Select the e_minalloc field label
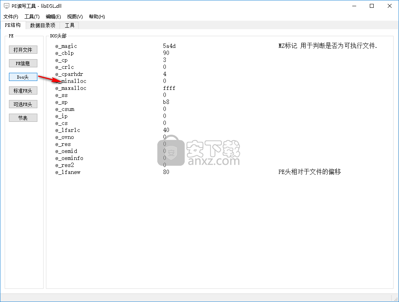The image size is (399, 302). 71,81
